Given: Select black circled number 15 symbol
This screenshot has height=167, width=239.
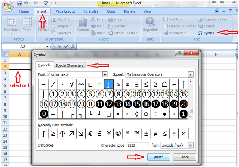Looking at the screenshot, I should pyautogui.click(x=137, y=104).
